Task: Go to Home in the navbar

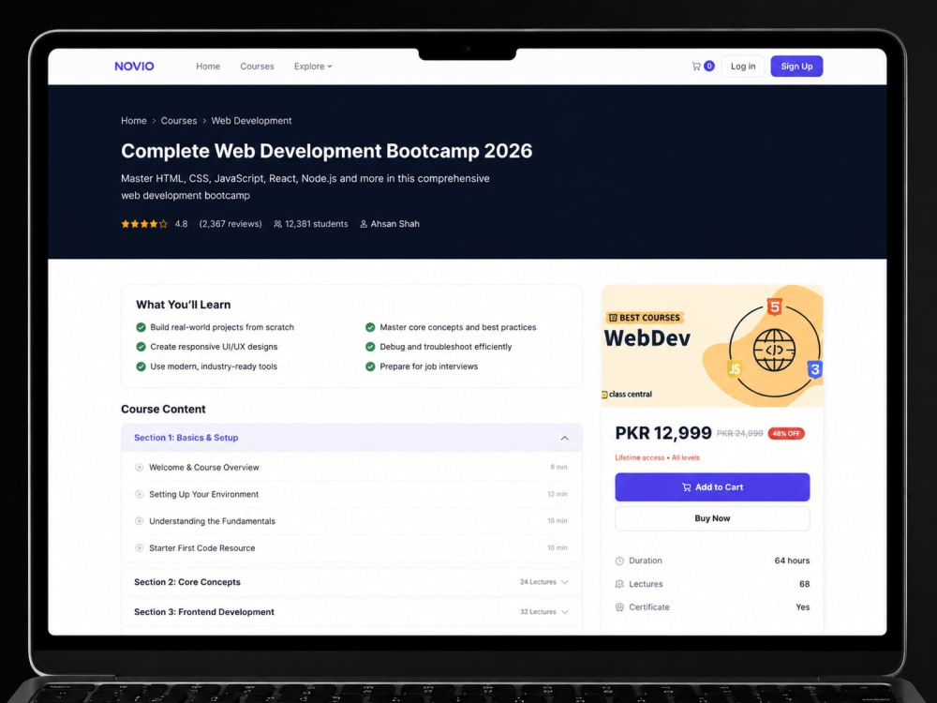Action: click(x=208, y=67)
